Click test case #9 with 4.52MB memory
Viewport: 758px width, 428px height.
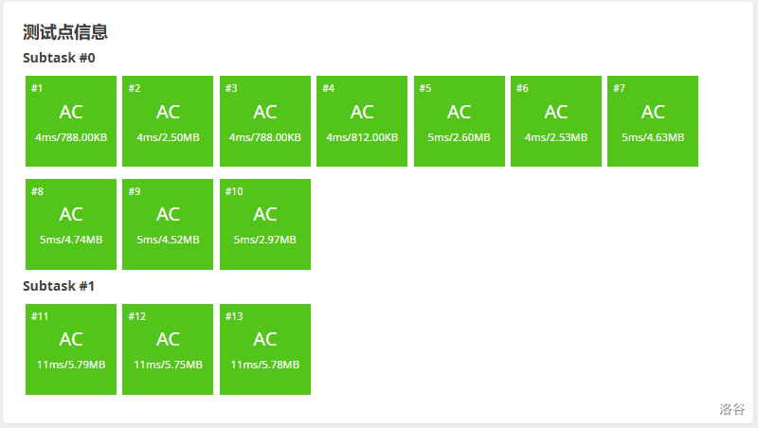(168, 224)
